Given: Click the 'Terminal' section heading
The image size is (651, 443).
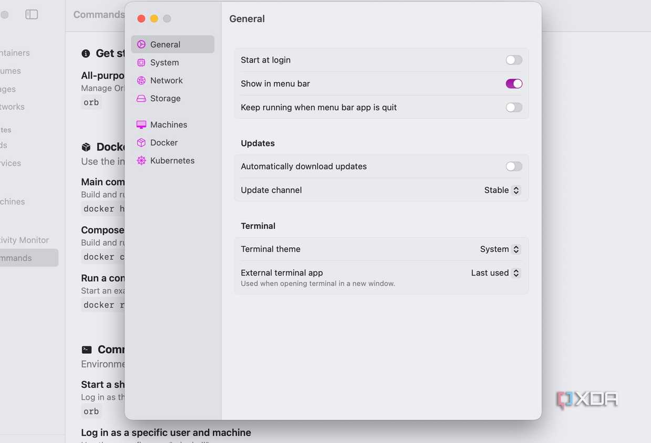Looking at the screenshot, I should pos(258,226).
